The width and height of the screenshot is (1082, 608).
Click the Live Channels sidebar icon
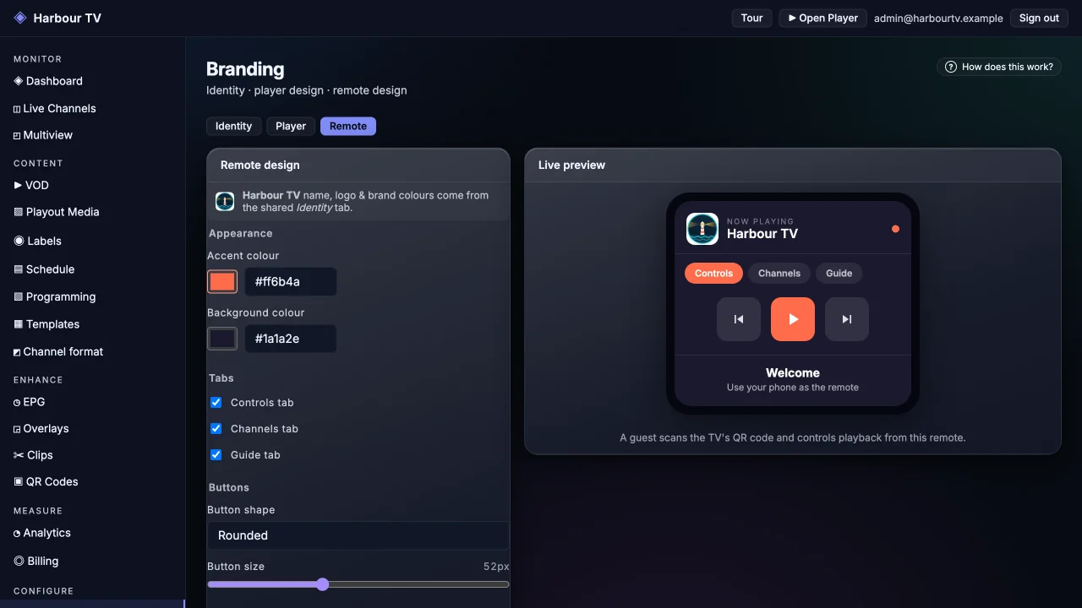click(17, 109)
